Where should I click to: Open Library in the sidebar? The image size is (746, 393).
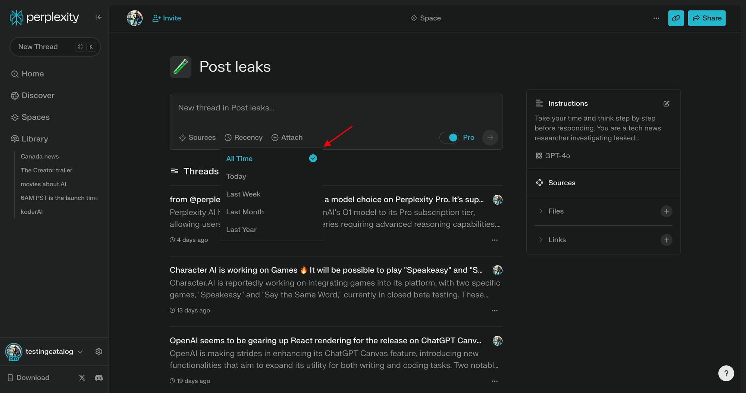pos(29,139)
